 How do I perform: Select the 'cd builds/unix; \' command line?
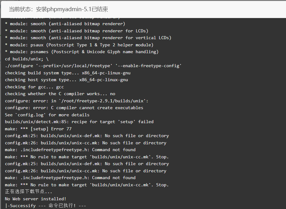pos(27,59)
